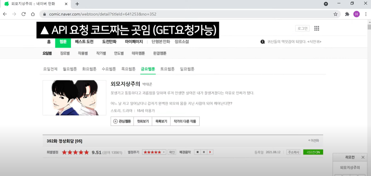This screenshot has width=371, height=176.
Task: Switch to the 요일전체 tab
Action: click(x=50, y=69)
